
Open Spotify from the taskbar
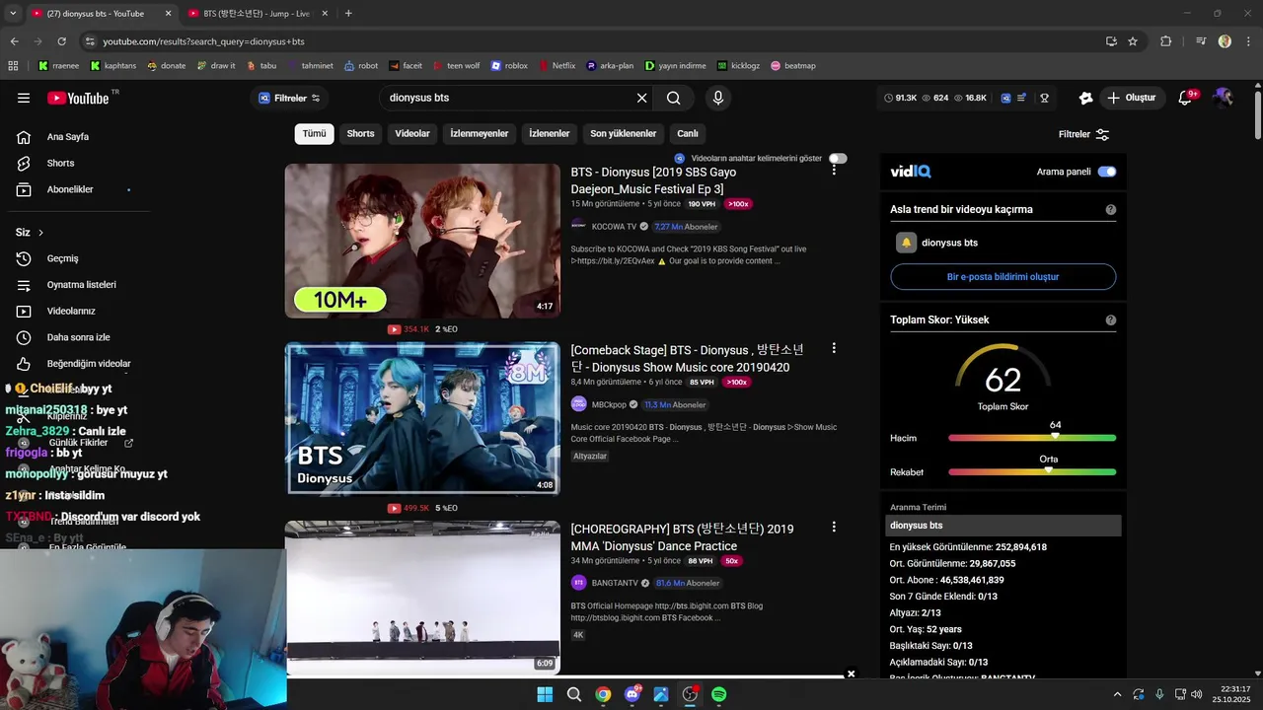(x=719, y=694)
